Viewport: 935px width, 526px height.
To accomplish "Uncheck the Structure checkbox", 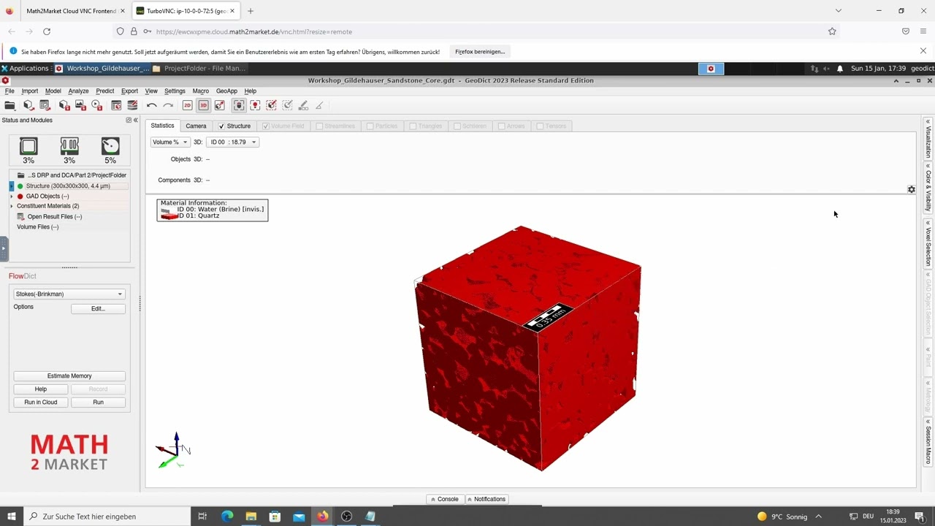I will (x=221, y=126).
